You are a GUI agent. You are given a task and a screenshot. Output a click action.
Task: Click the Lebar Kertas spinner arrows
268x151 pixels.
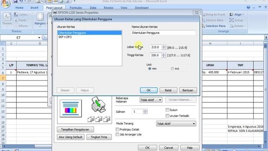[x=164, y=47]
